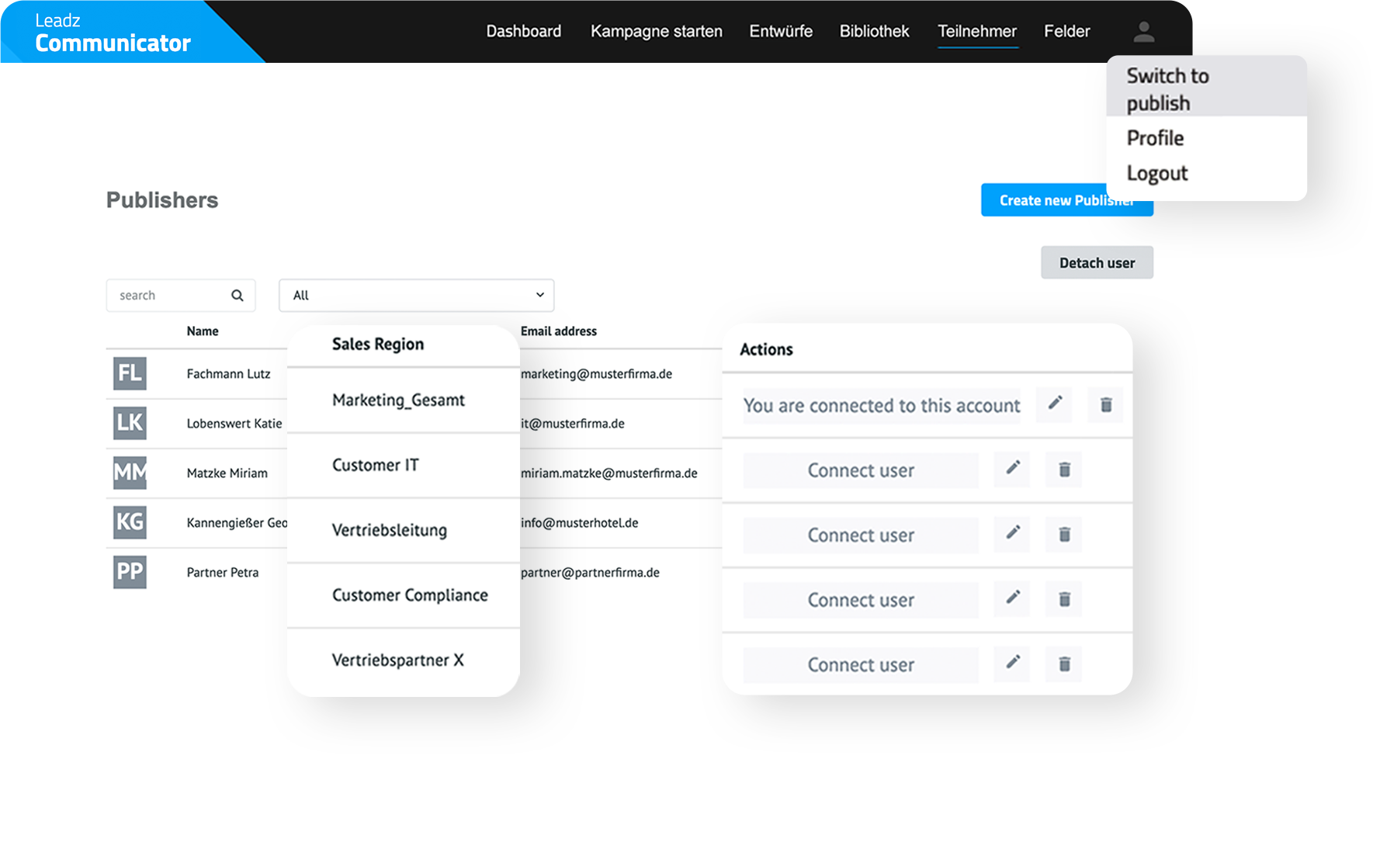Click pencil icon in Customer Compliance row
The image size is (1373, 863).
1012,598
